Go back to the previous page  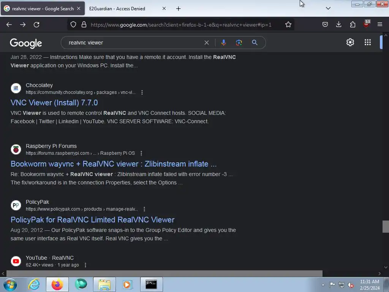pos(9,25)
